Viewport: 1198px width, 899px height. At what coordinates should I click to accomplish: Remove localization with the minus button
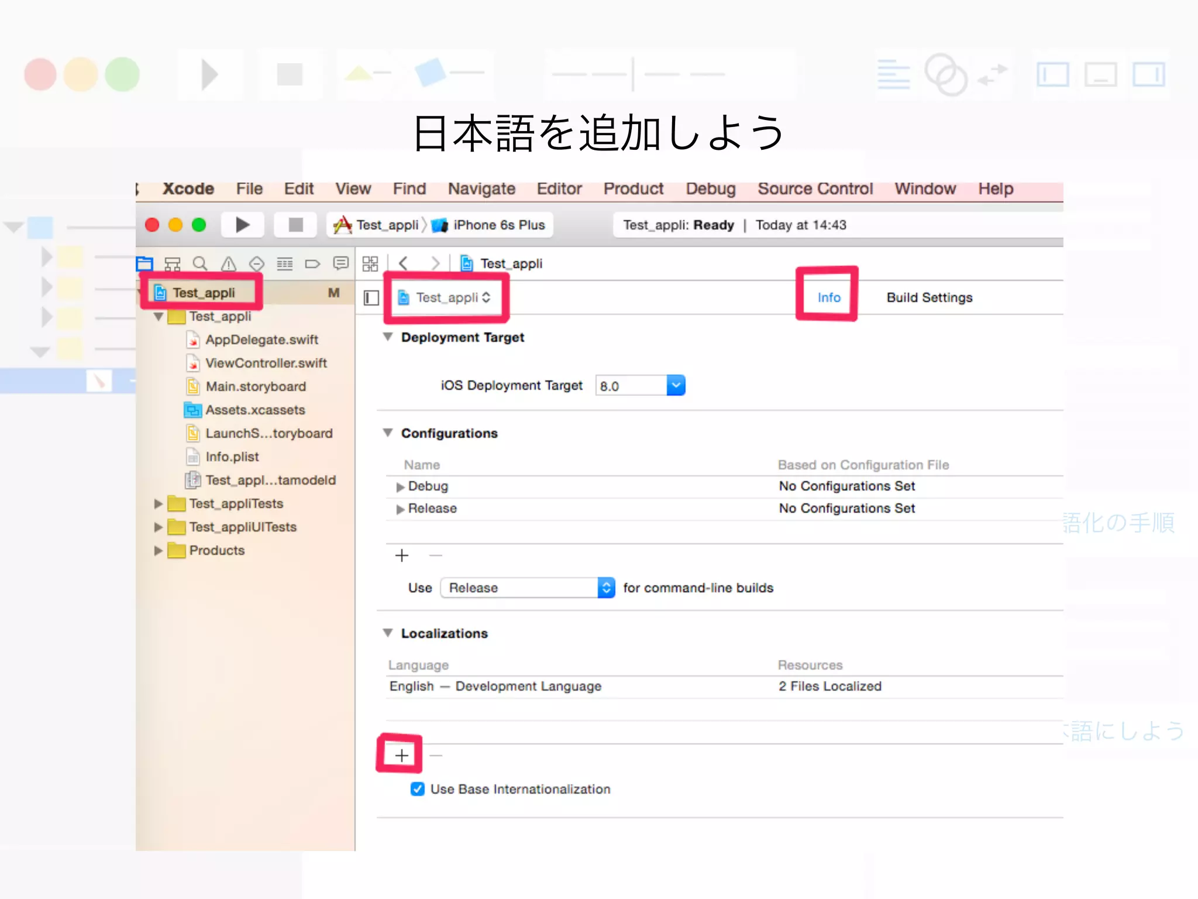[x=436, y=756]
